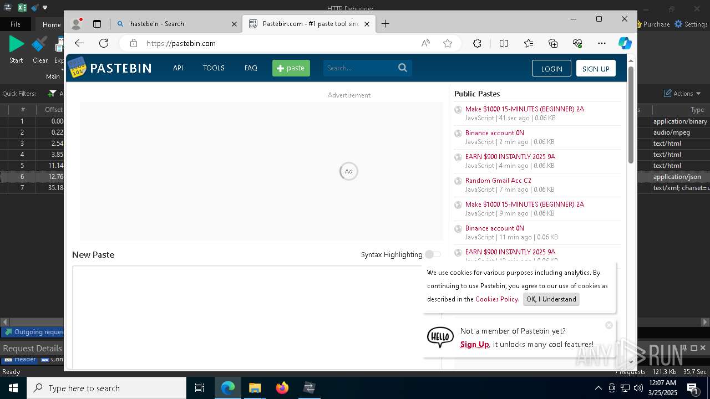Open Edge Settings and more ellipsis
Screen dimensions: 710x399
(602, 43)
